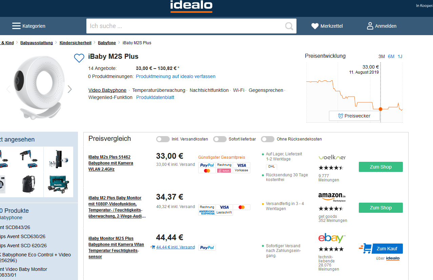Click the Preiswecker alarm button
This screenshot has width=433, height=280.
pos(354,116)
